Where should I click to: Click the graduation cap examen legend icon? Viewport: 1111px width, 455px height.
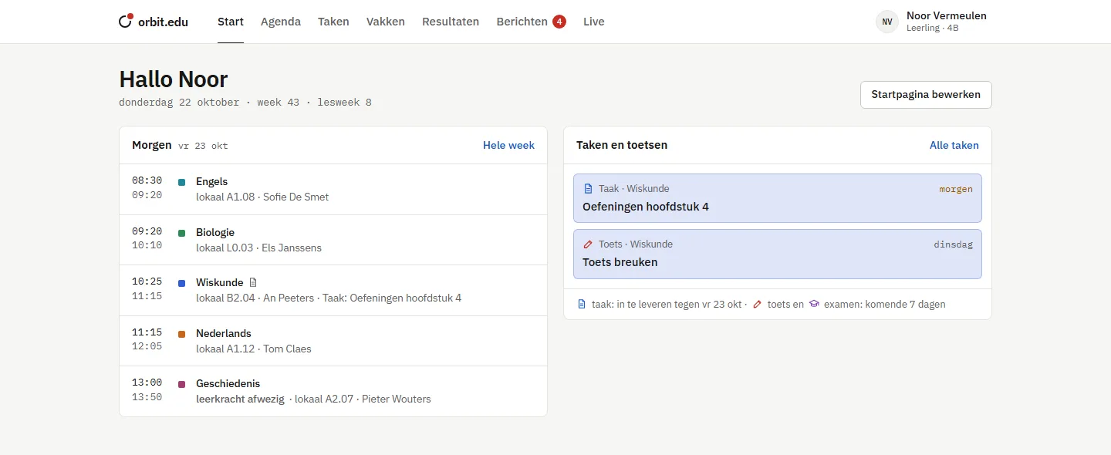pyautogui.click(x=814, y=304)
